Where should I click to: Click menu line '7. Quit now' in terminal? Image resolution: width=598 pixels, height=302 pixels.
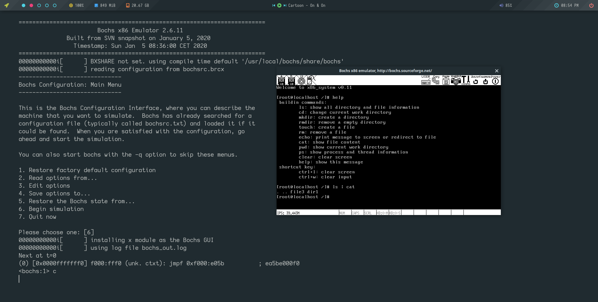(x=37, y=217)
